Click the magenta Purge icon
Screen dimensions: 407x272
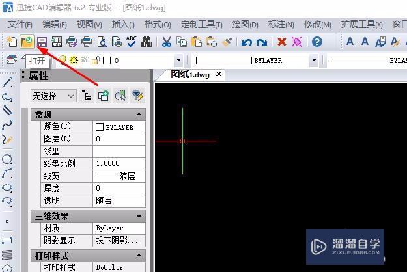point(297,42)
